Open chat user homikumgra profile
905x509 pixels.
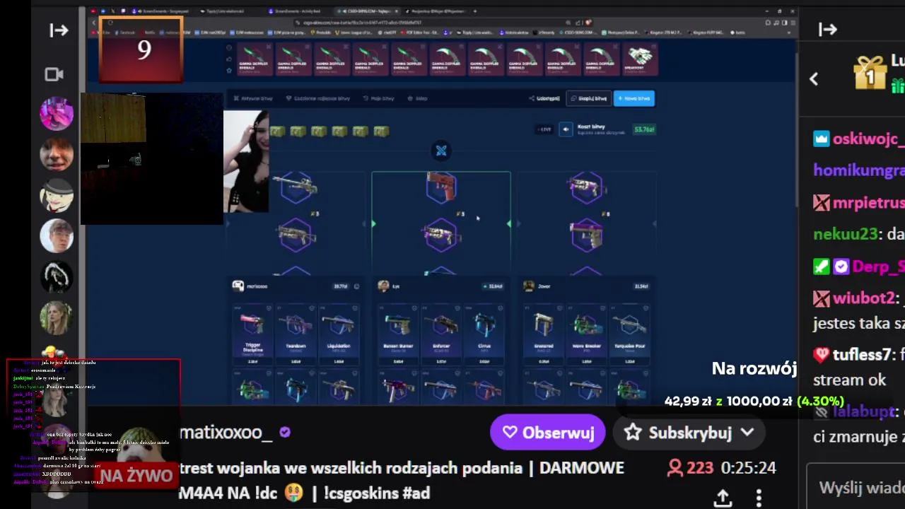coord(858,170)
